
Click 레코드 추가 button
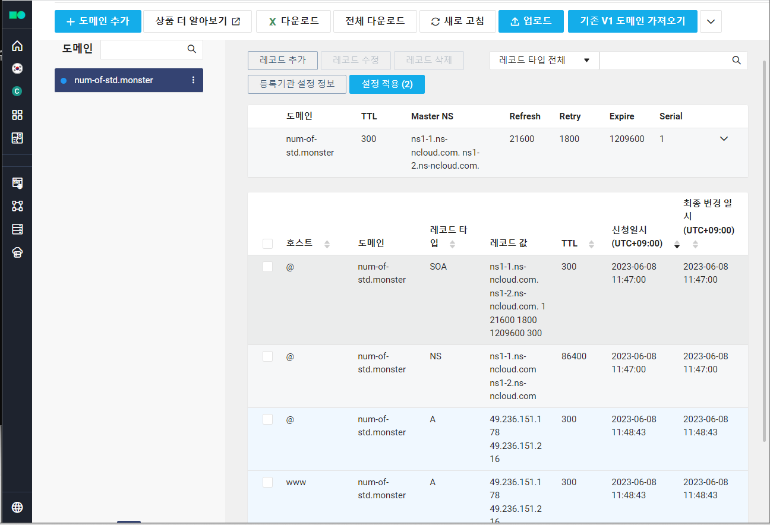click(x=283, y=60)
